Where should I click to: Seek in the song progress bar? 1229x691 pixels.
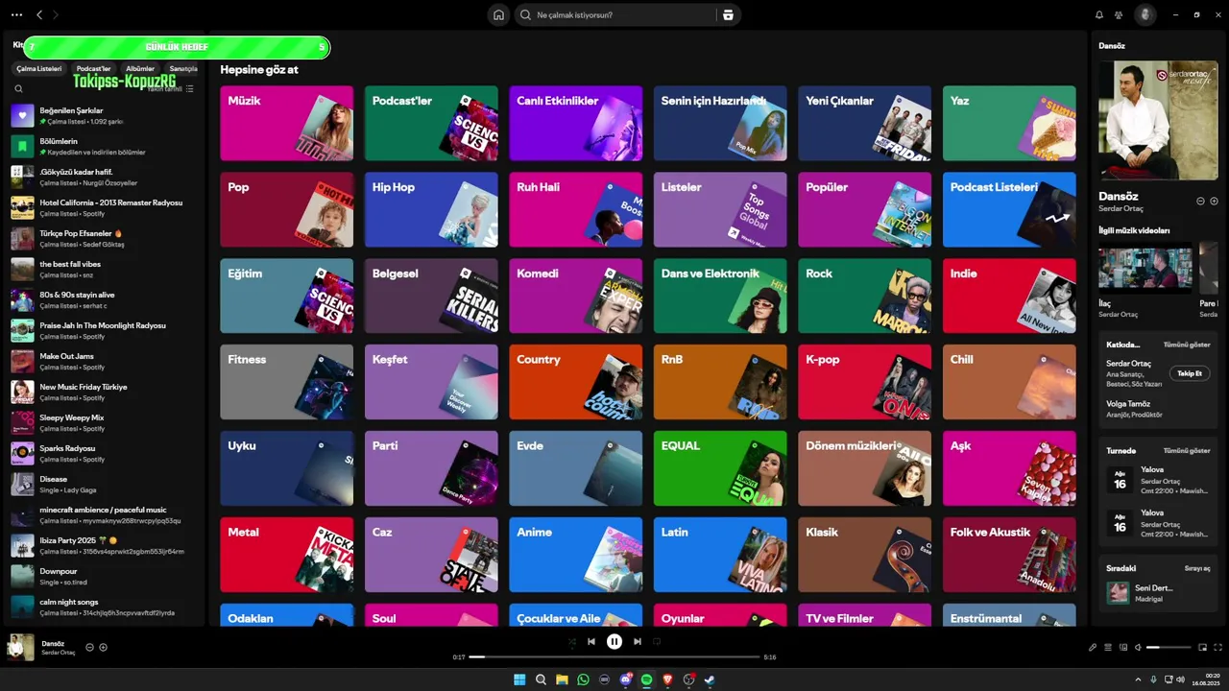pyautogui.click(x=614, y=657)
